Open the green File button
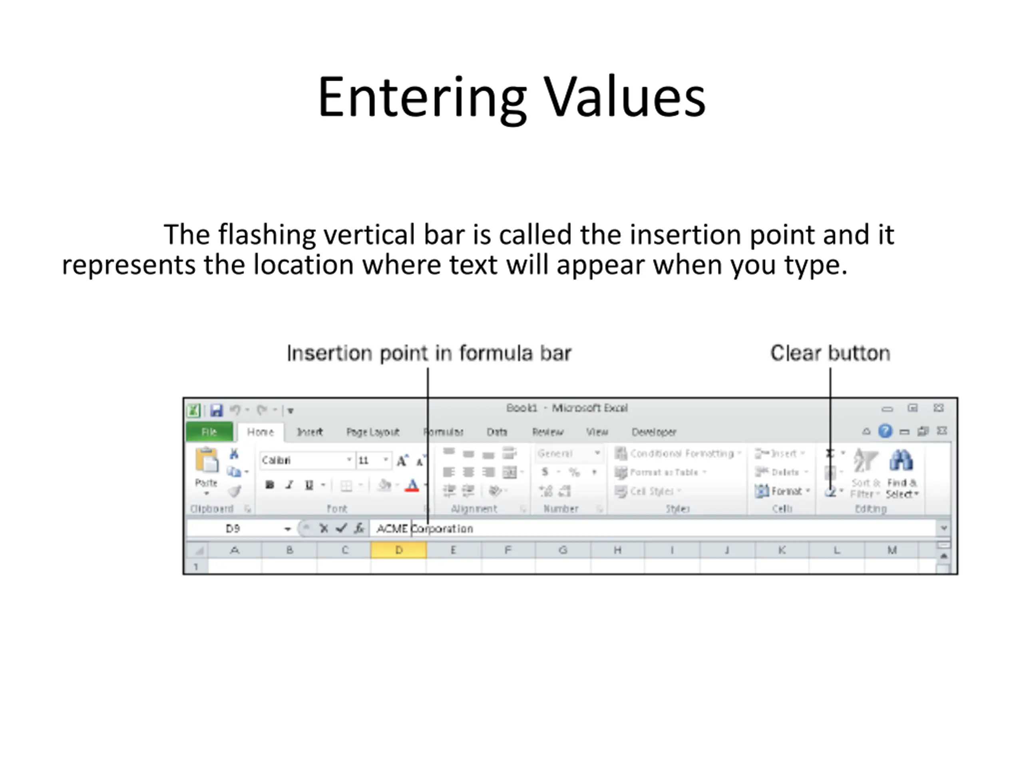The image size is (1023, 767). coord(209,432)
